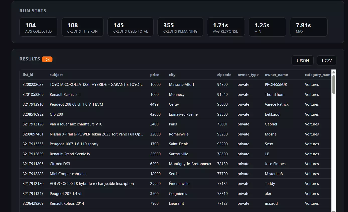This screenshot has height=212, width=348.
Task: Select Voitures category in Teddy's row
Action: pos(312,184)
